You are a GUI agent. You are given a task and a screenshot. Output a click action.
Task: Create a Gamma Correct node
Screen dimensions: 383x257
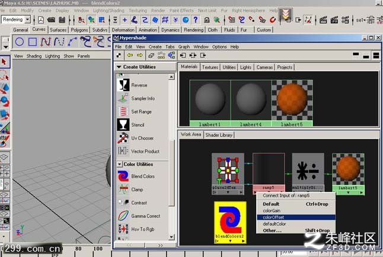tap(139, 216)
